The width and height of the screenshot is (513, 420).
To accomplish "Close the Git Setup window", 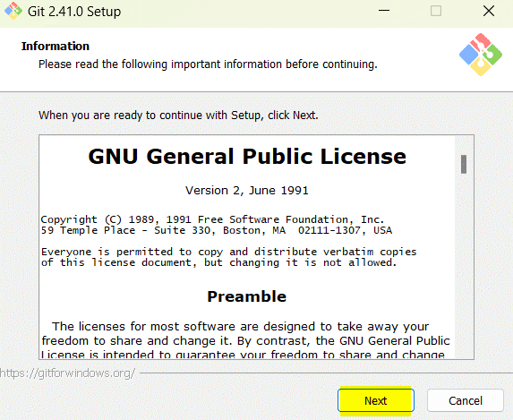I will click(x=489, y=11).
